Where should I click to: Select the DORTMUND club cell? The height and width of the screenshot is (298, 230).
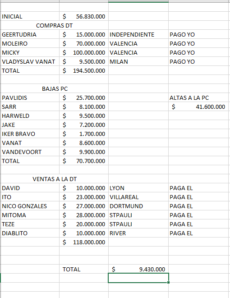tap(138, 206)
